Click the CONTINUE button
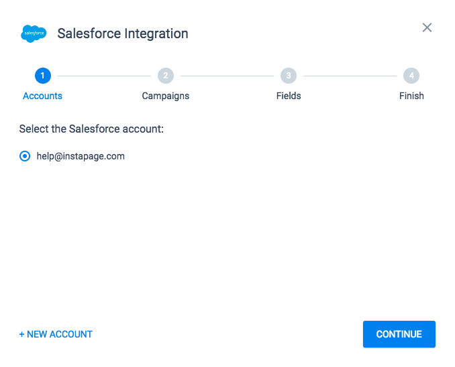The width and height of the screenshot is (455, 367). click(399, 334)
